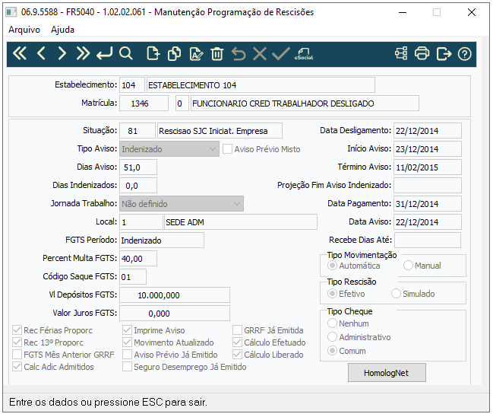The height and width of the screenshot is (414, 493).
Task: Click the modify record icon
Action: click(196, 53)
